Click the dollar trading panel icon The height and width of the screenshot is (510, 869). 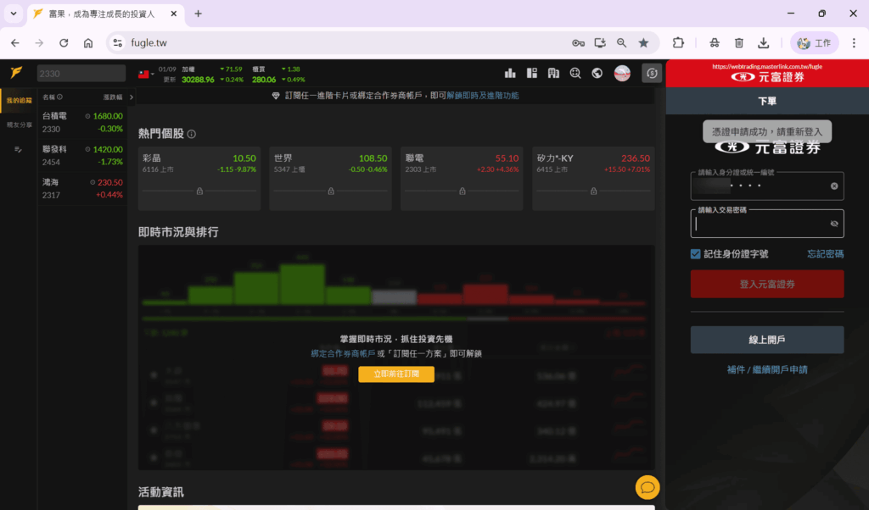tap(652, 73)
